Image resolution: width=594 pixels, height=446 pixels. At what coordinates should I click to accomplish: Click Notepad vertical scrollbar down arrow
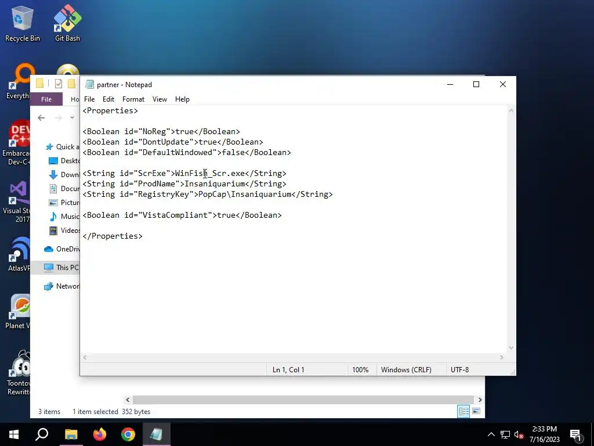pyautogui.click(x=511, y=348)
